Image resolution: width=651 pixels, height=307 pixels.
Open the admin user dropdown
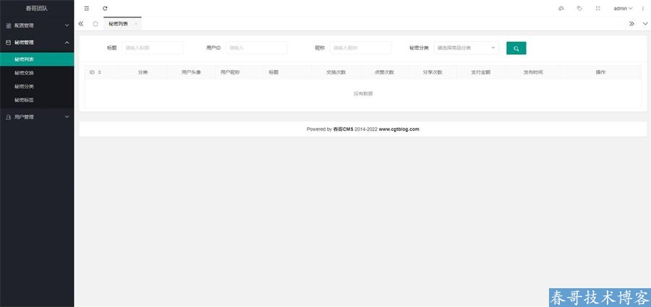tap(622, 8)
